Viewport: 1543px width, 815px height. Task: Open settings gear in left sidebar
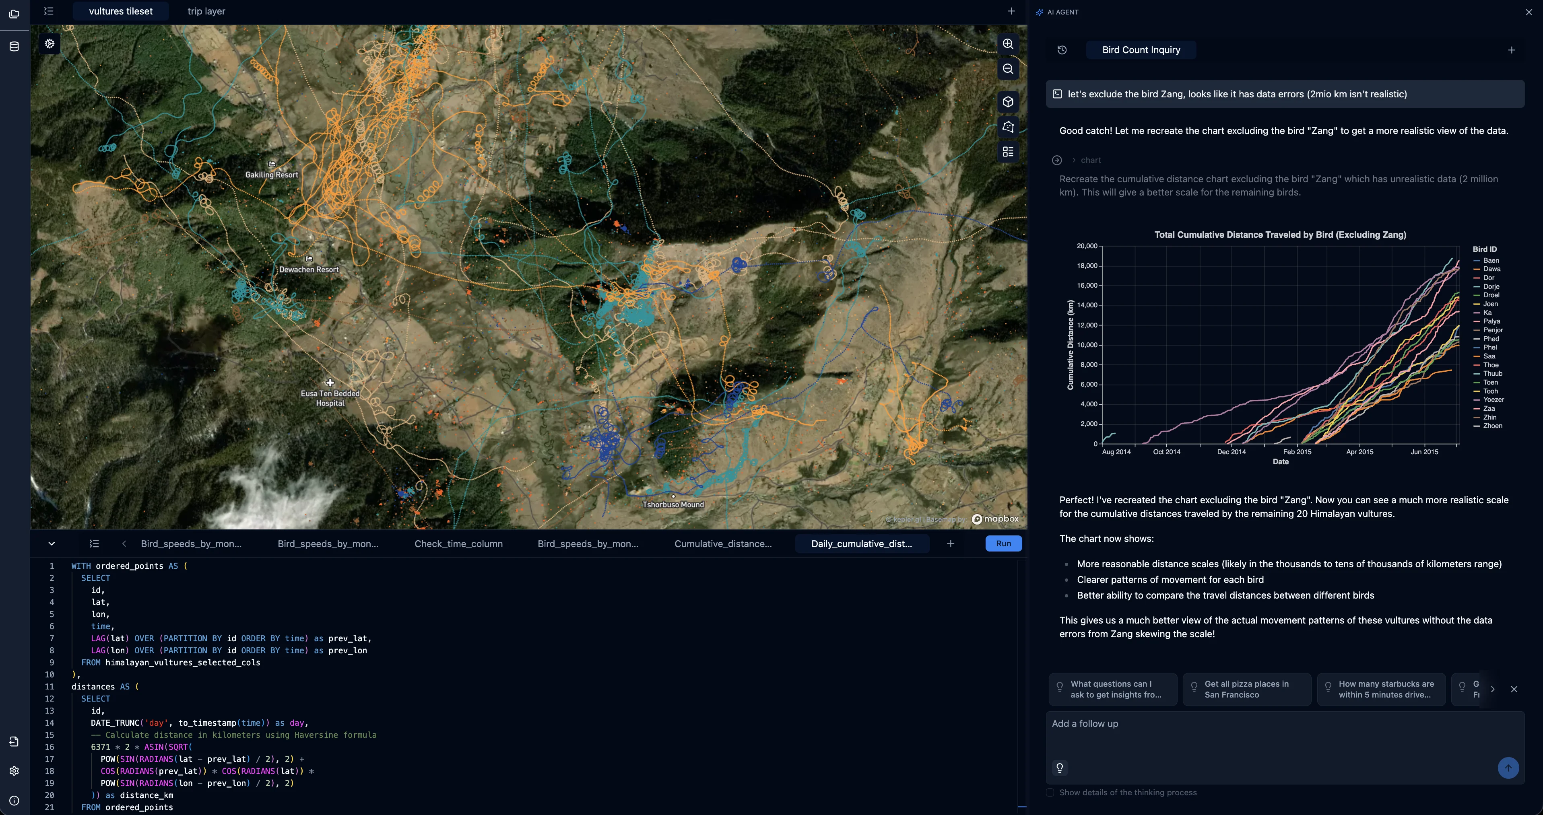(14, 771)
